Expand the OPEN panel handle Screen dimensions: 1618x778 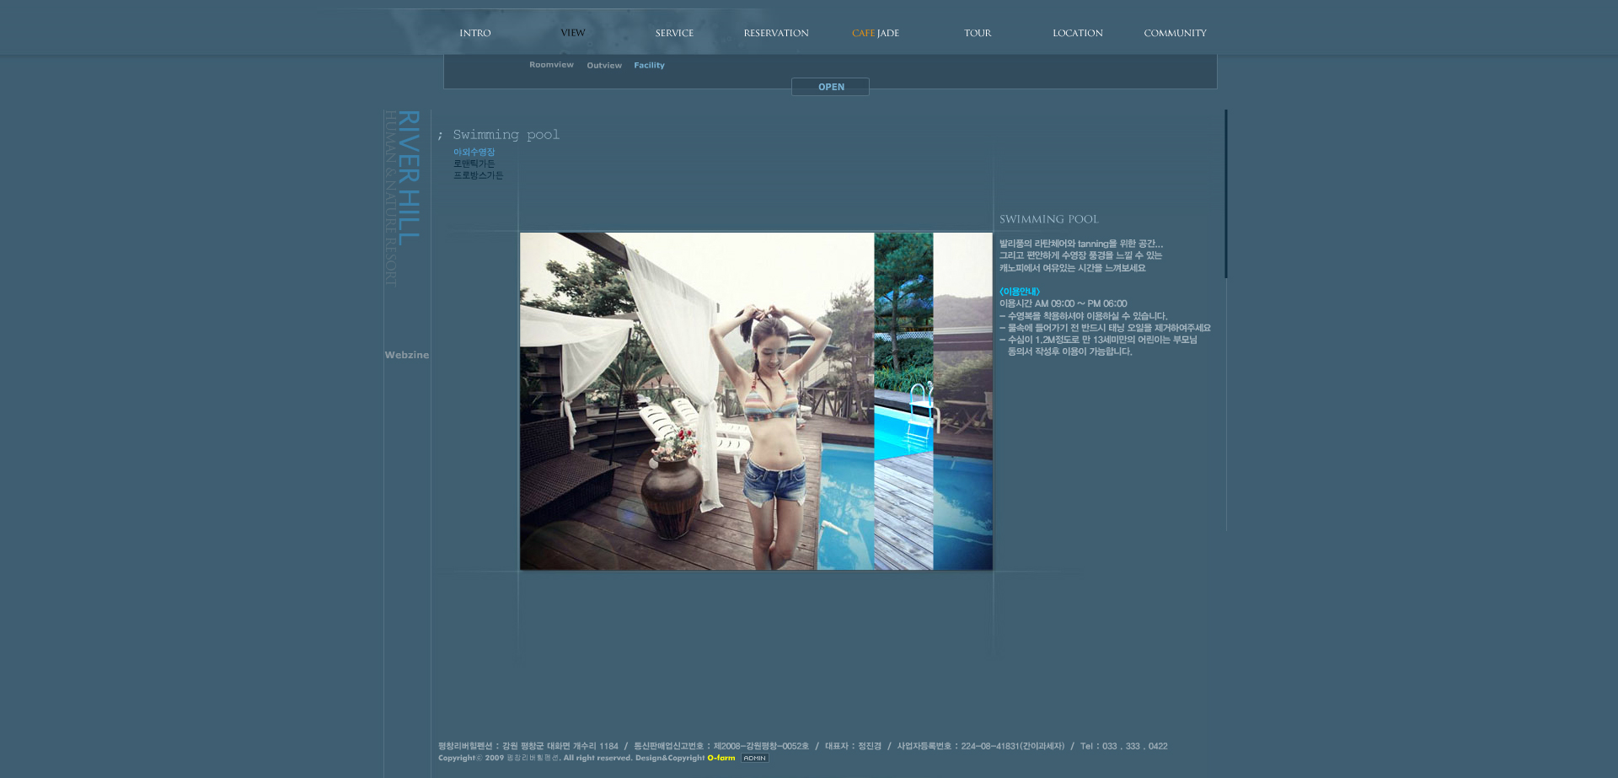click(x=830, y=87)
